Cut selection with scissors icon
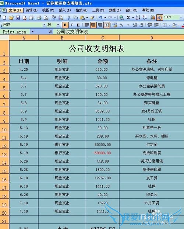This screenshot has height=229, width=184. pyautogui.click(x=69, y=18)
